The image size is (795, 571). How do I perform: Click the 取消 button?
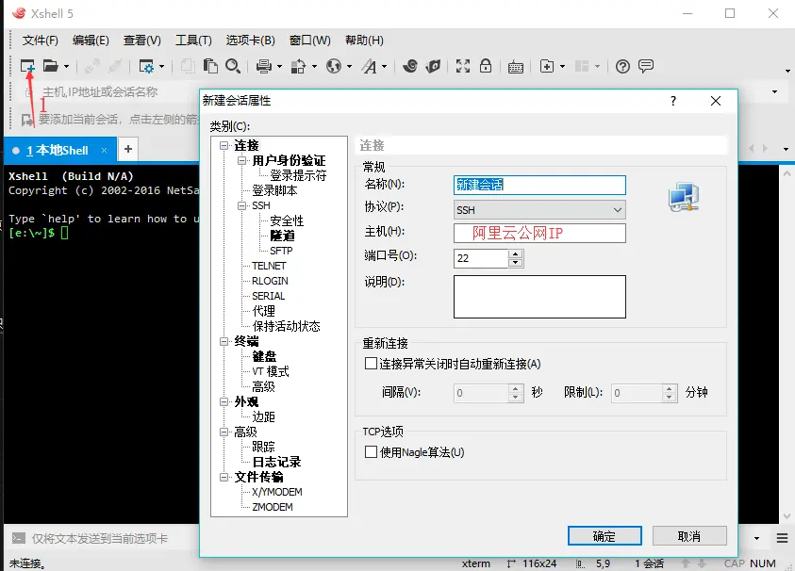(x=689, y=536)
